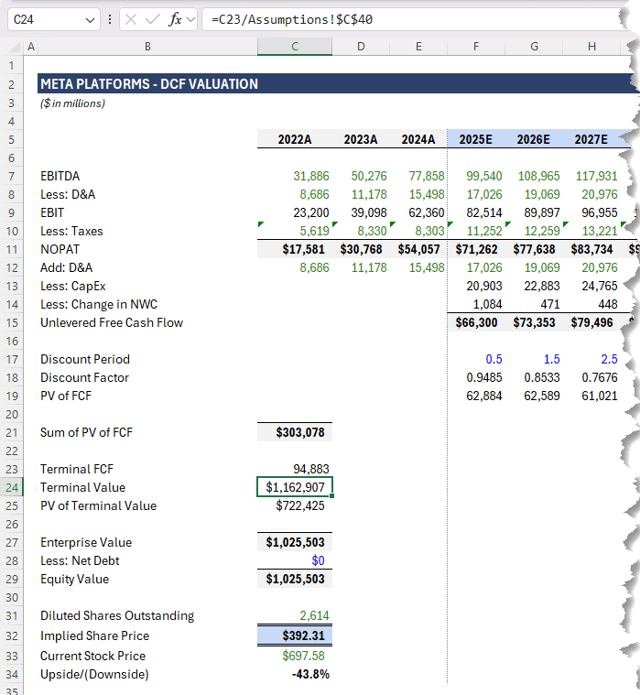Viewport: 640px width, 695px height.
Task: Select column F header
Action: click(x=476, y=47)
